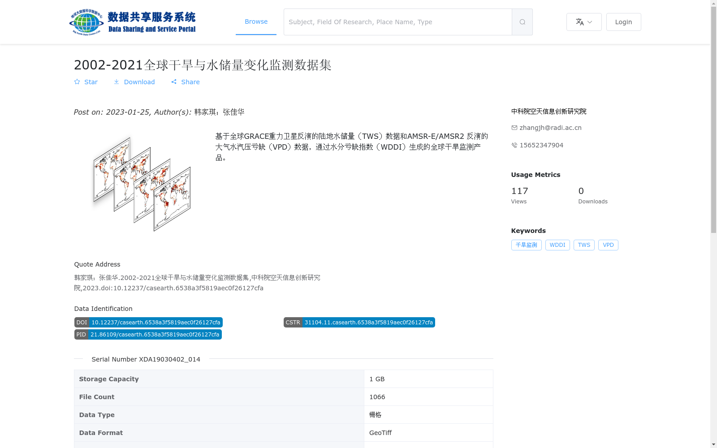Click the dataset title heading
Image resolution: width=717 pixels, height=448 pixels.
pos(203,65)
